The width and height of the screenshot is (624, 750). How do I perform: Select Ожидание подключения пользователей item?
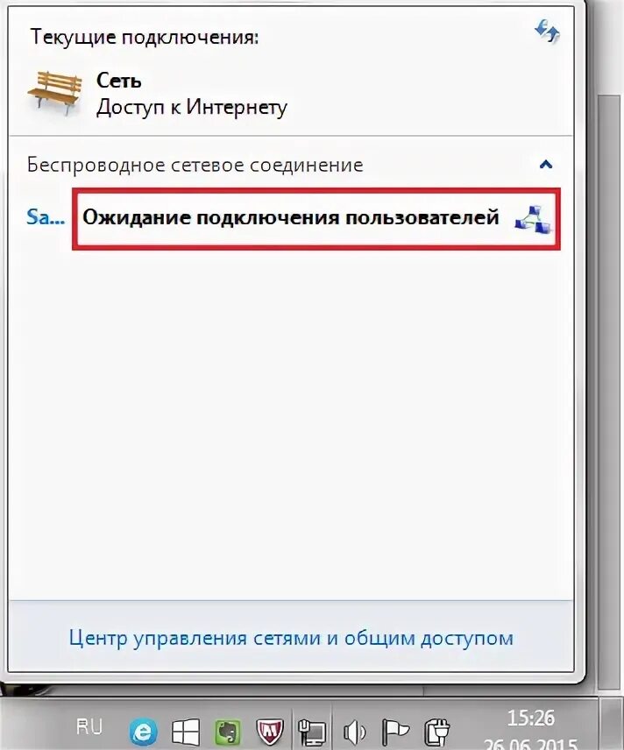tap(316, 218)
